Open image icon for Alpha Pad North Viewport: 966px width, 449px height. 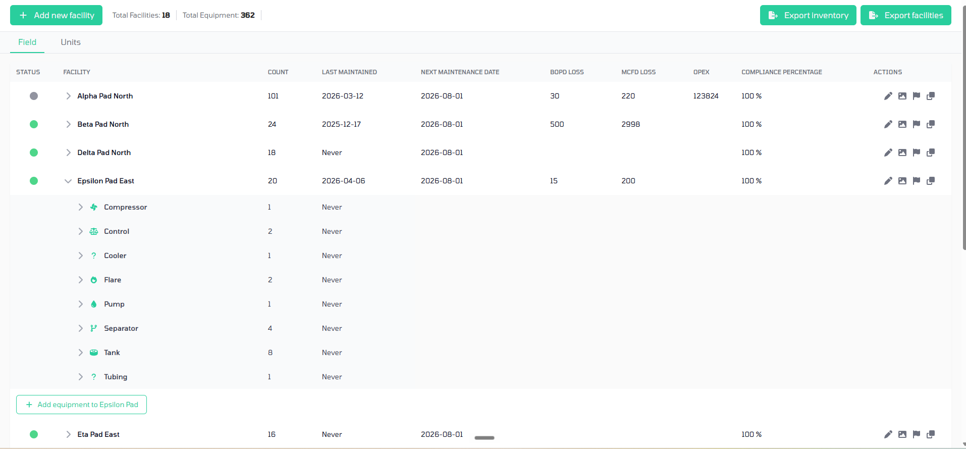[902, 96]
